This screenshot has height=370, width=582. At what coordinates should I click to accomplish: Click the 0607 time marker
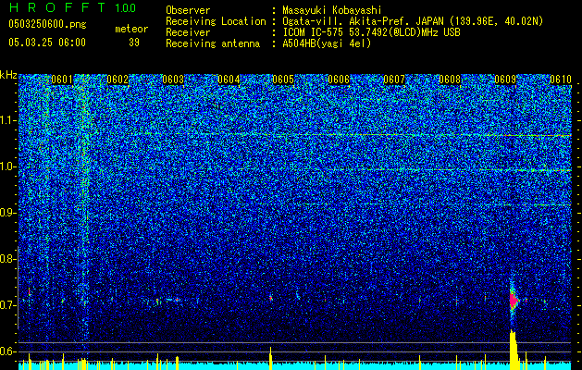pyautogui.click(x=394, y=80)
